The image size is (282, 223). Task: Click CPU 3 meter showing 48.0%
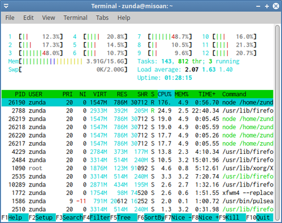36,53
